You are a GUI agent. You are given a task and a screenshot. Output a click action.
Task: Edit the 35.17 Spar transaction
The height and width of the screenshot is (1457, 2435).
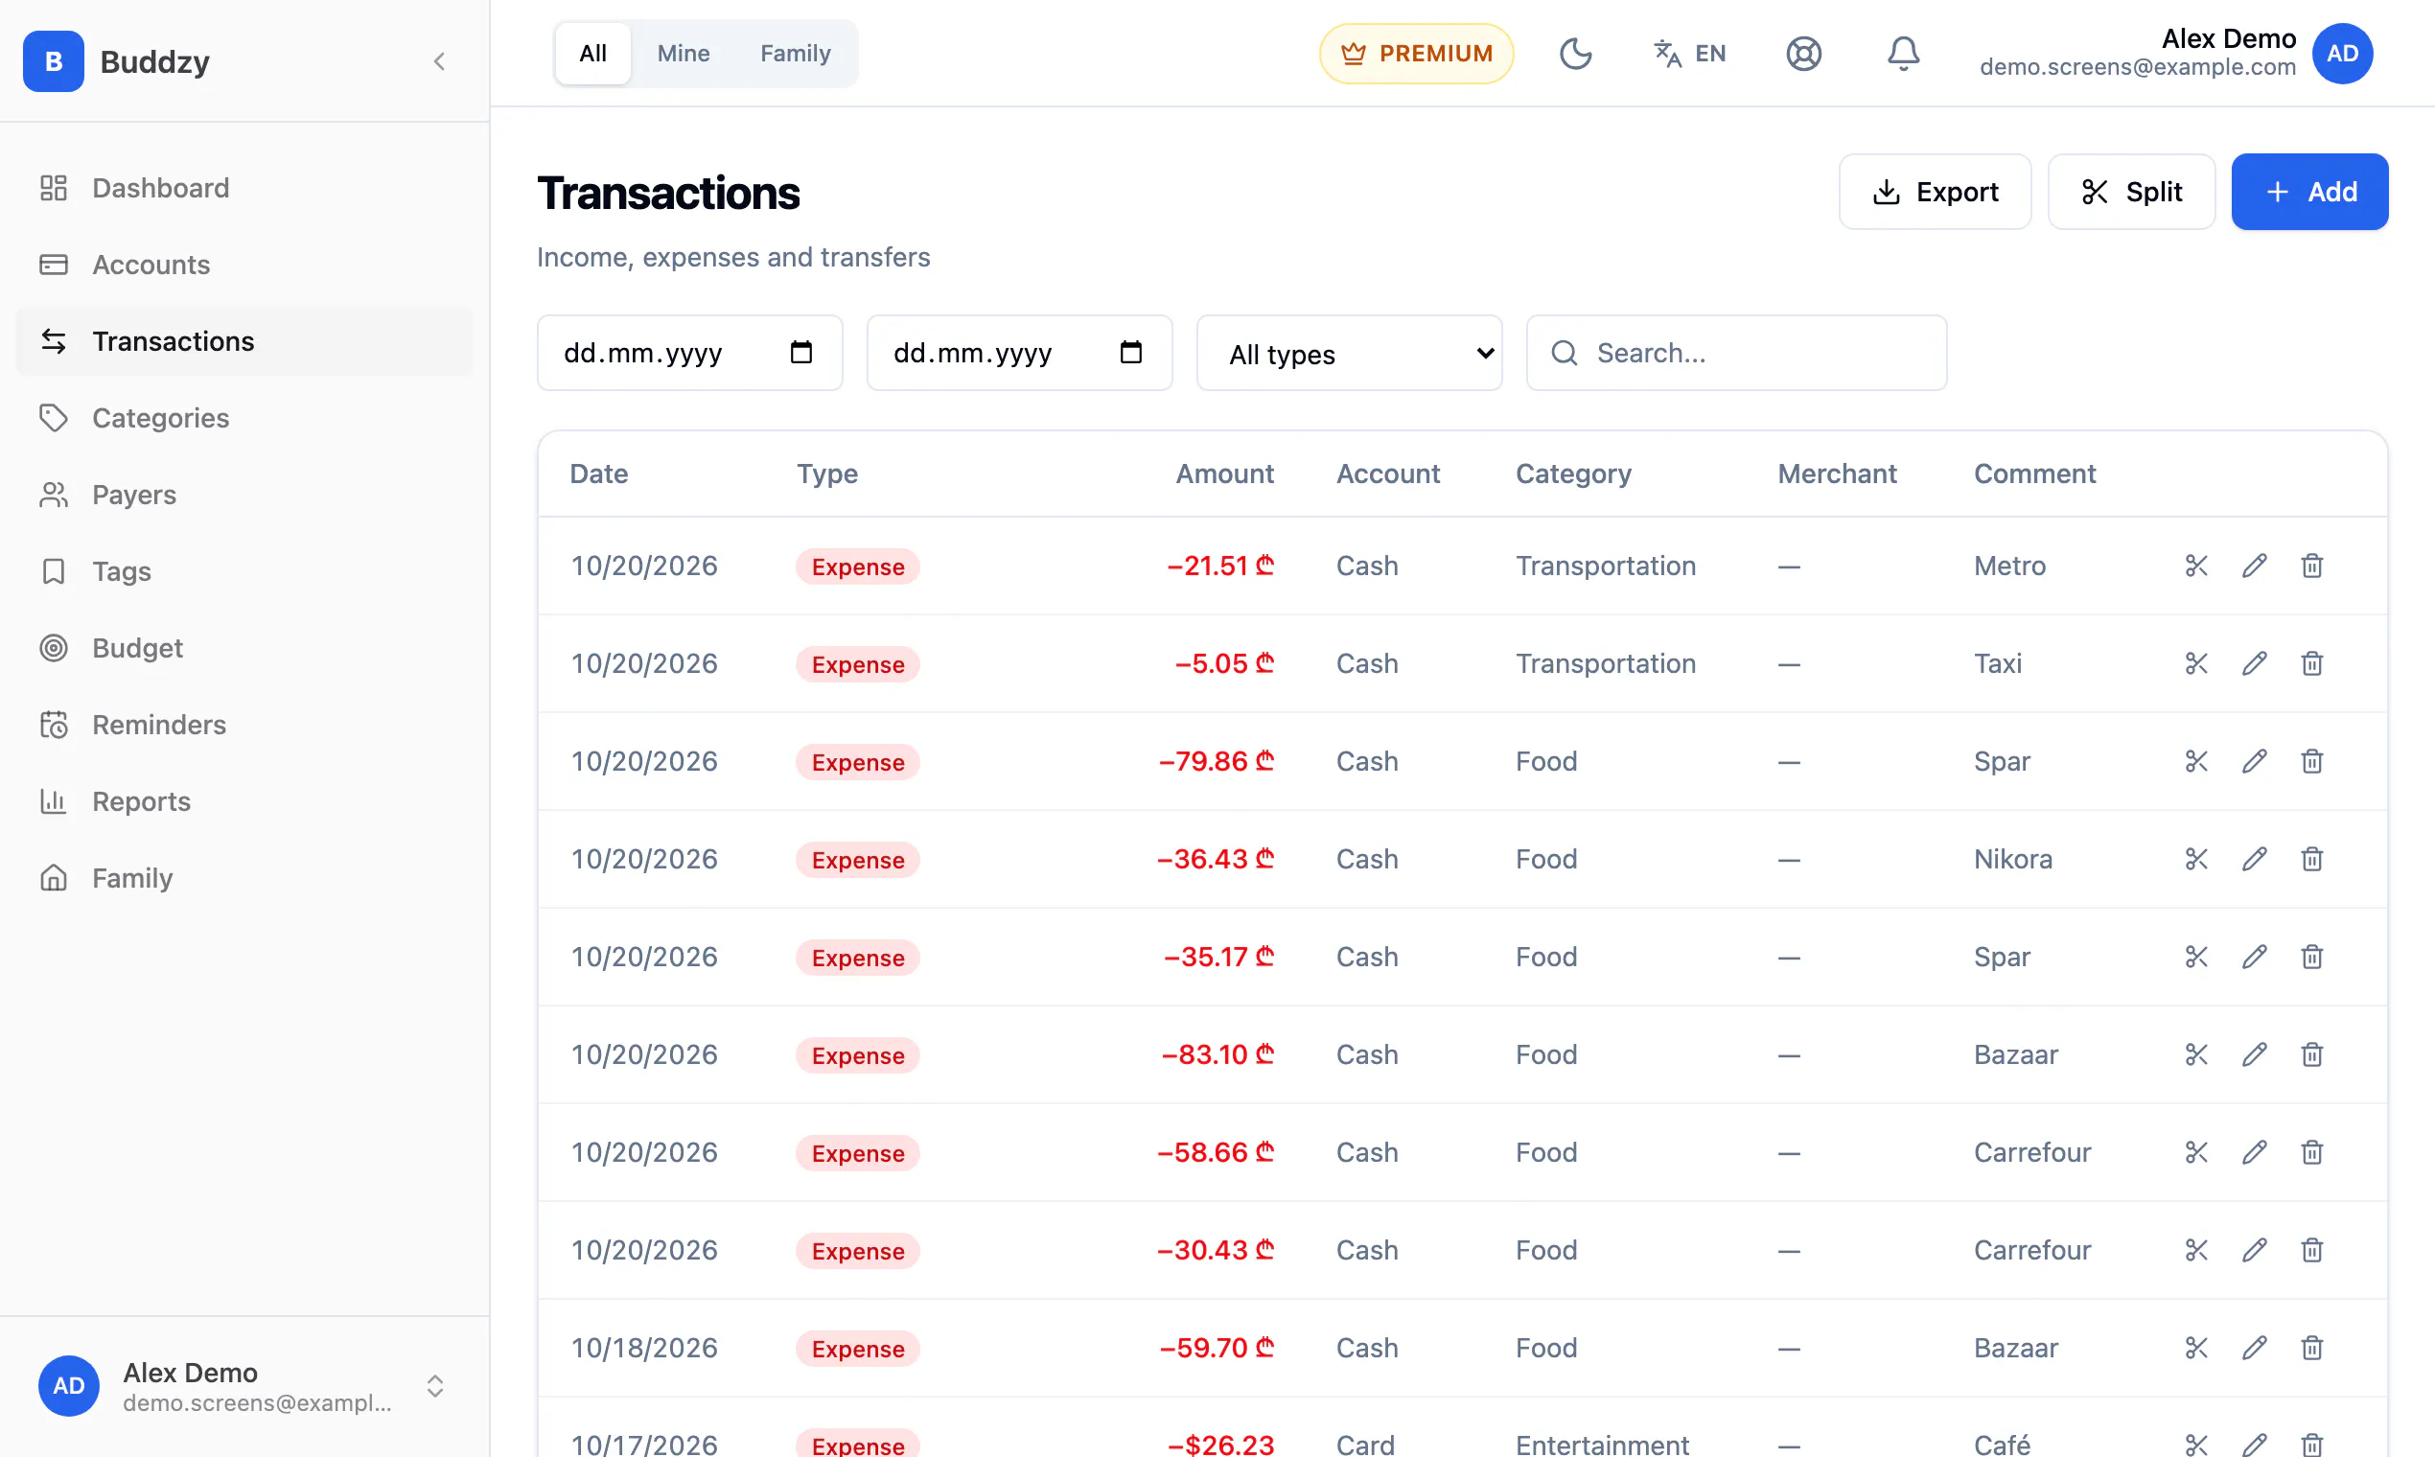tap(2255, 957)
